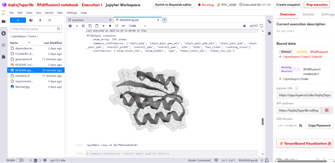Select the py312 kernel switcher
The height and width of the screenshot is (163, 335).
click(x=254, y=26)
